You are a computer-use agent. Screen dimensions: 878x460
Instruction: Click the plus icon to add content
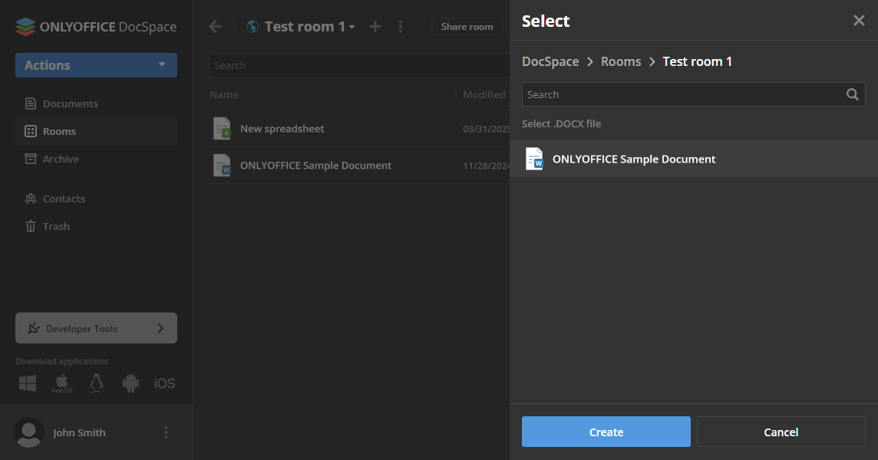[375, 26]
